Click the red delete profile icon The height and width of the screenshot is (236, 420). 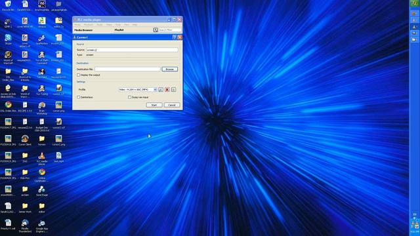[x=167, y=90]
